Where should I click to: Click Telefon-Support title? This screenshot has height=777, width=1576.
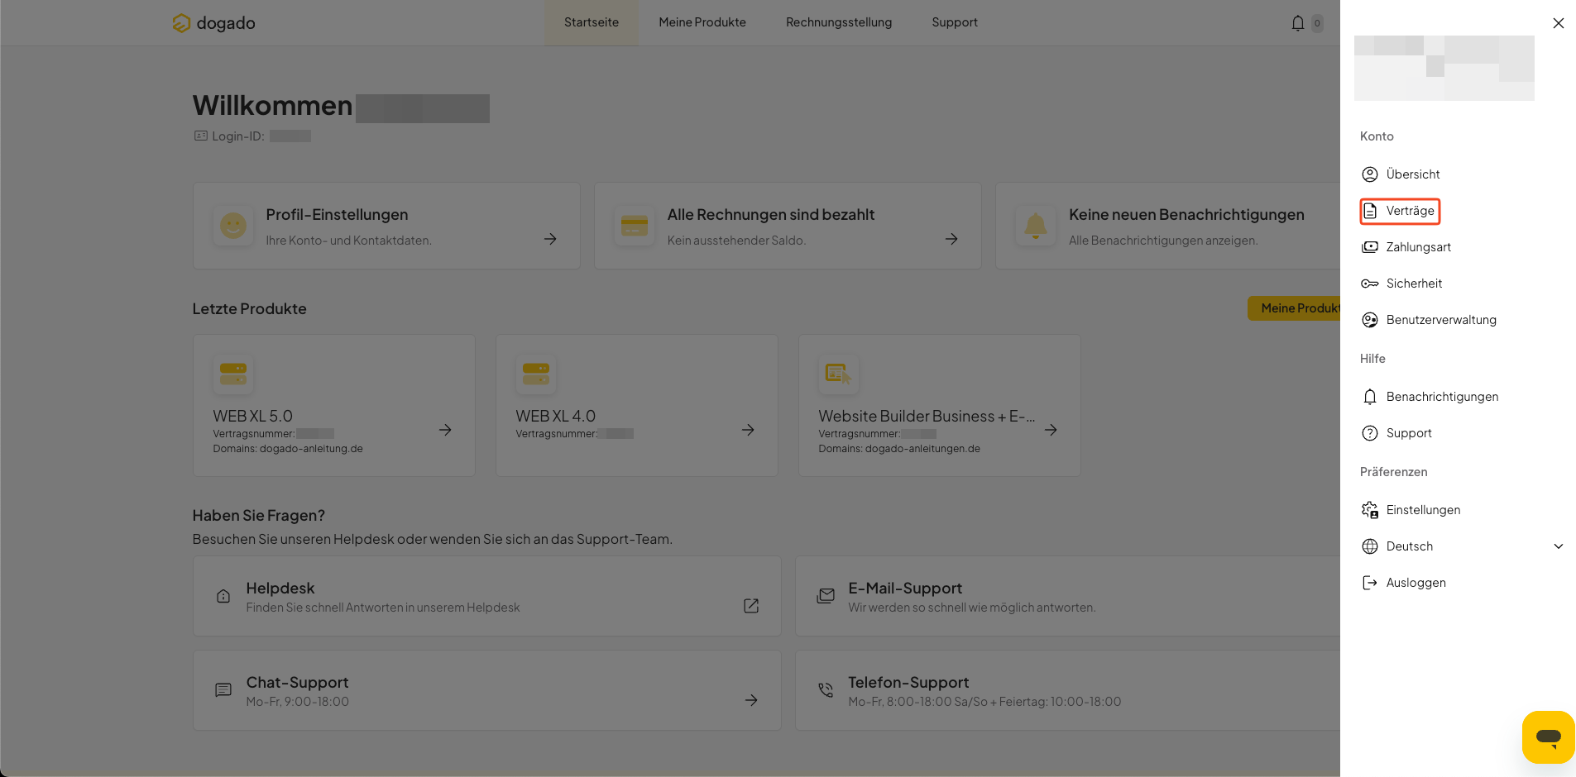(908, 683)
